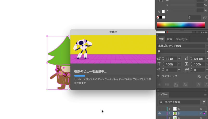Click the tracking value 0 field
The height and width of the screenshot is (119, 208).
pyautogui.click(x=199, y=70)
